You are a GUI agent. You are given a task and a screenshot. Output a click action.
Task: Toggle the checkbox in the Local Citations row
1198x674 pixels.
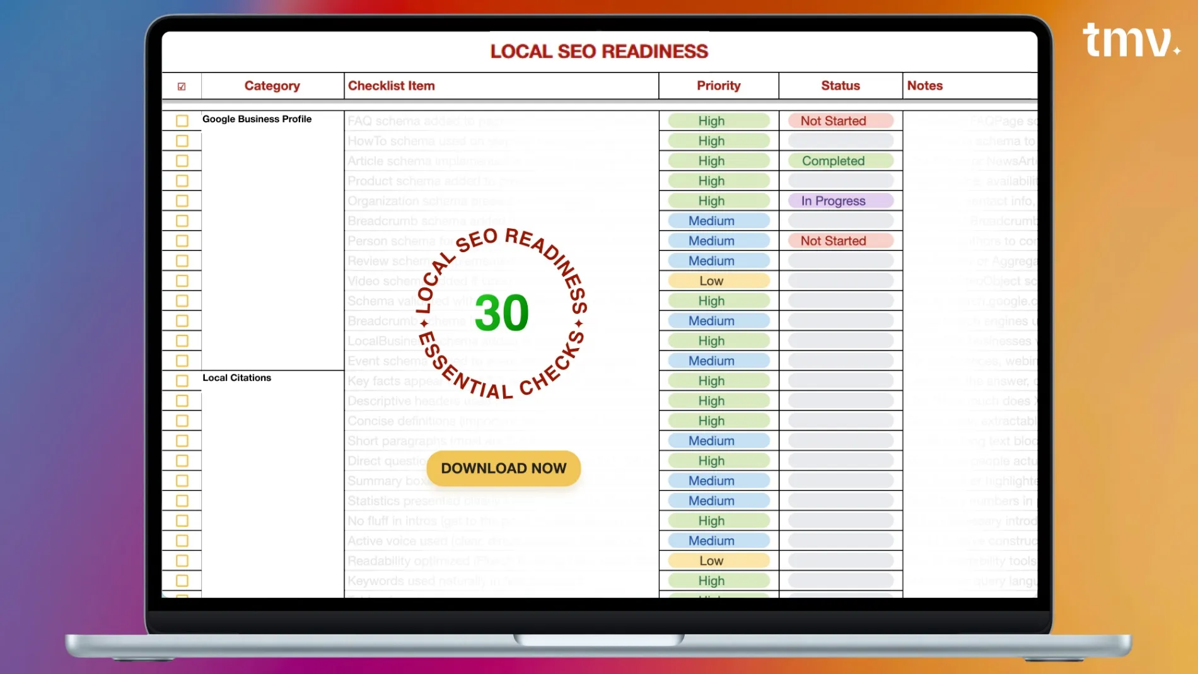(182, 381)
